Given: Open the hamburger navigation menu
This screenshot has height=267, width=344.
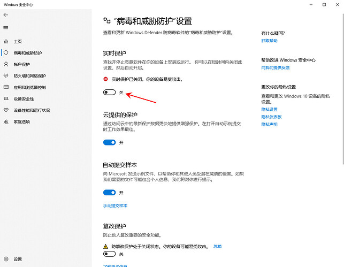Looking at the screenshot, I should (6, 28).
